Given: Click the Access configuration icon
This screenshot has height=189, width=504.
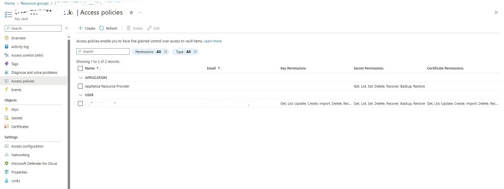Looking at the screenshot, I should 6,146.
